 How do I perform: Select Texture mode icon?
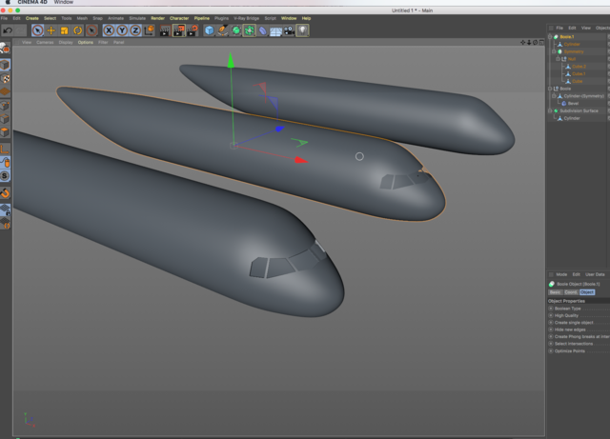pos(5,78)
